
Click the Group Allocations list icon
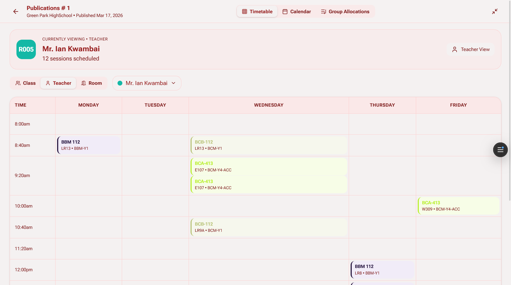coord(323,12)
